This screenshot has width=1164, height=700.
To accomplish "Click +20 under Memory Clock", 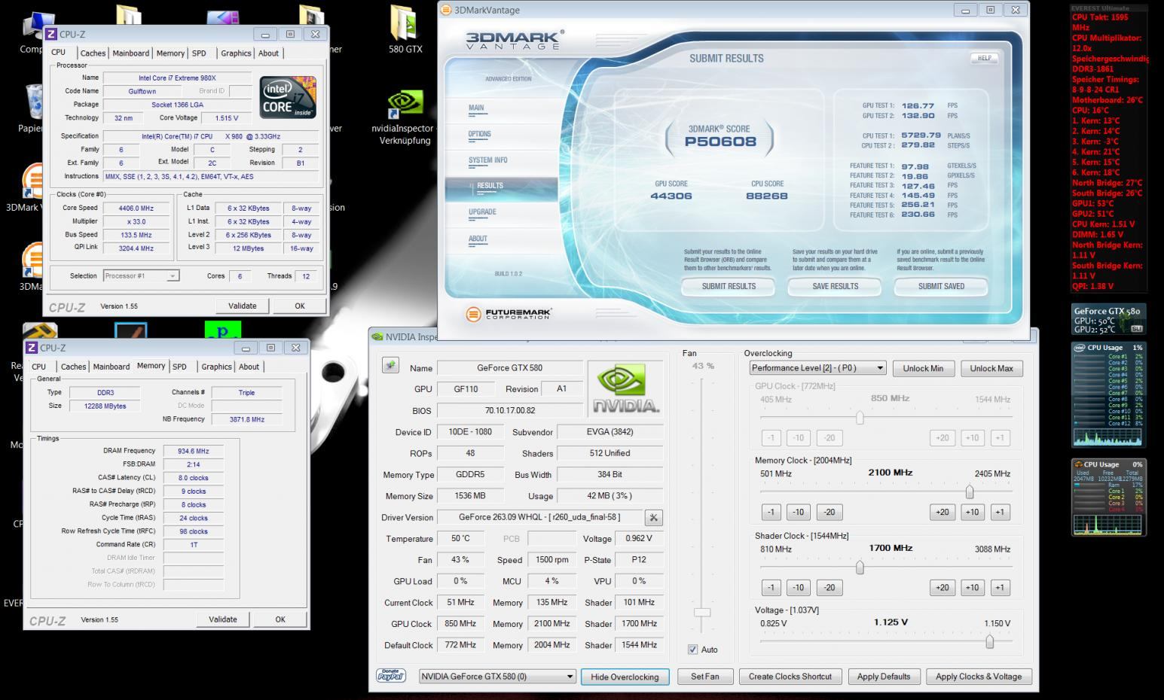I will [x=942, y=512].
